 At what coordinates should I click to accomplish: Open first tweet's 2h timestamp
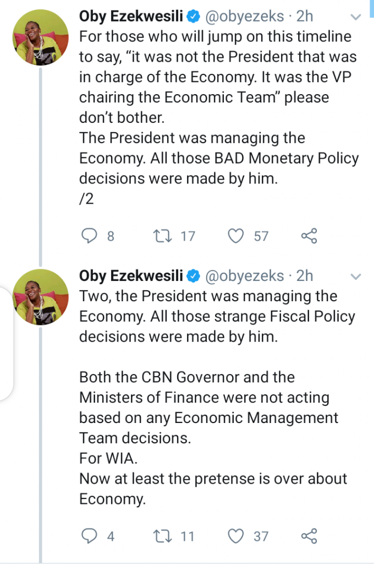[304, 16]
